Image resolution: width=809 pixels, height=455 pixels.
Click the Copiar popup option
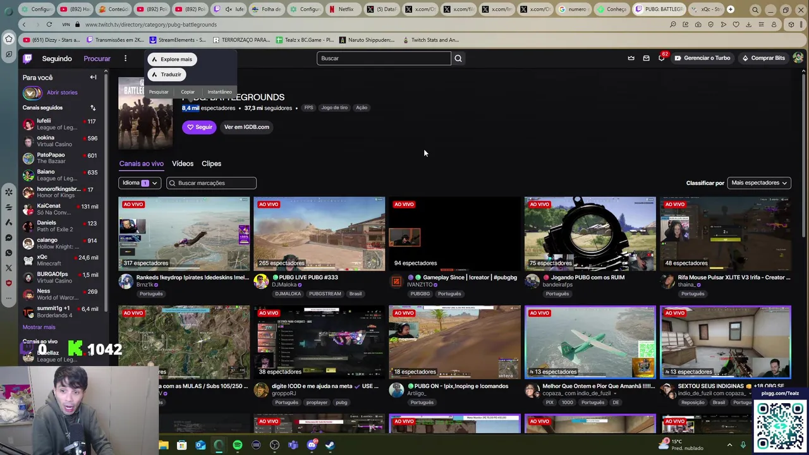point(188,92)
